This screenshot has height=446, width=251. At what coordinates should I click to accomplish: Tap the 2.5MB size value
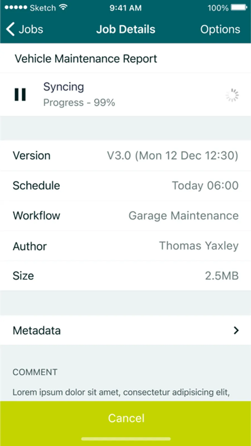pyautogui.click(x=222, y=276)
